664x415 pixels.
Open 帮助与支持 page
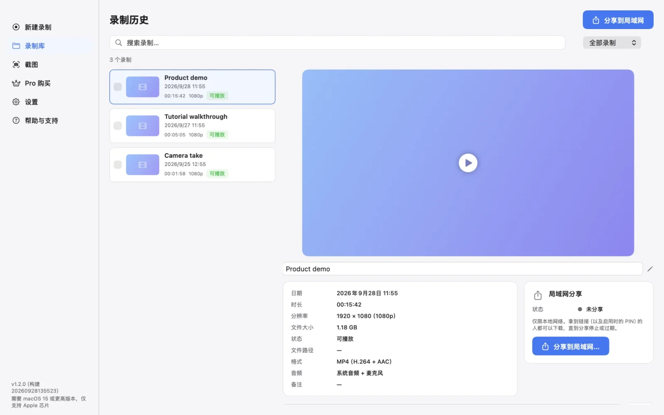49,120
